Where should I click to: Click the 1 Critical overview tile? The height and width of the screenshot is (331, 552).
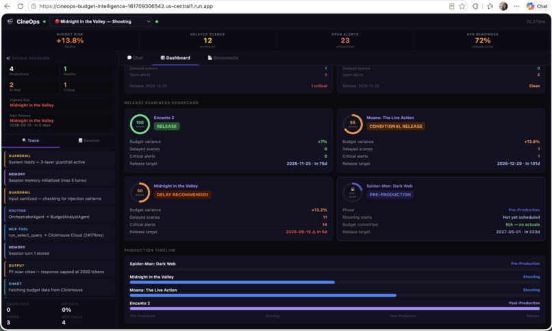pos(87,87)
